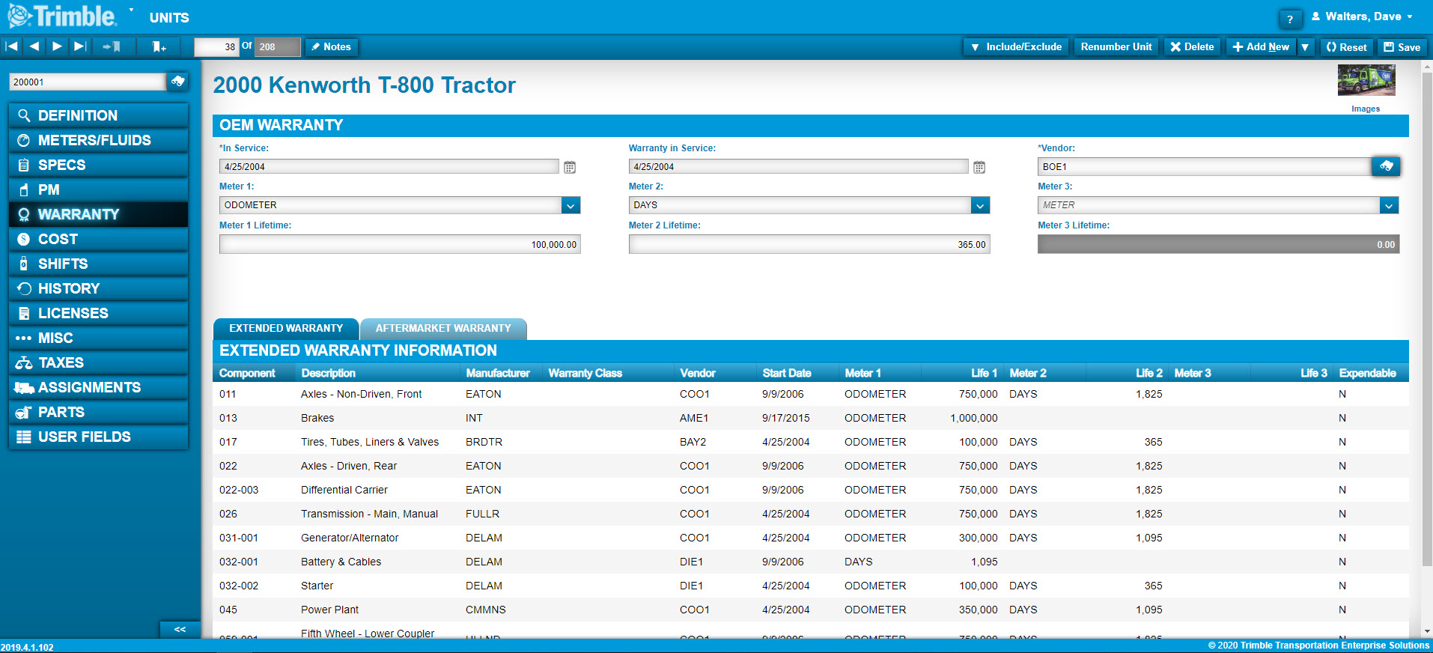1433x653 pixels.
Task: Select the Extended Warranty tab
Action: tap(286, 329)
